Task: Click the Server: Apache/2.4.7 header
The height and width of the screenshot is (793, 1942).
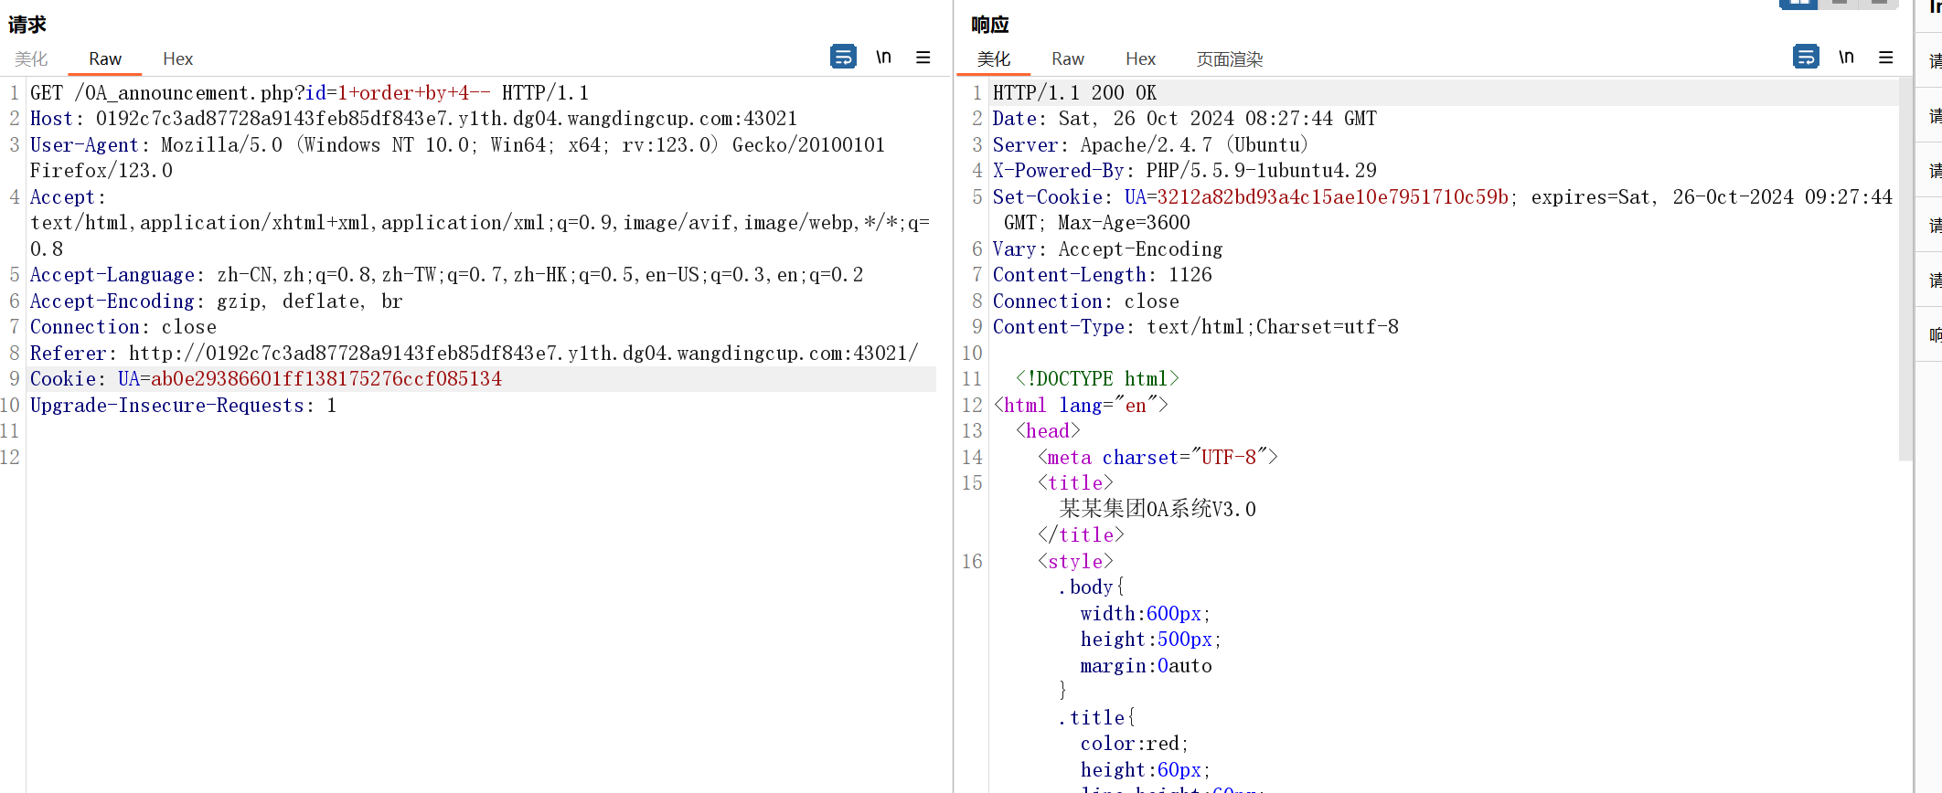Action: [x=1150, y=145]
